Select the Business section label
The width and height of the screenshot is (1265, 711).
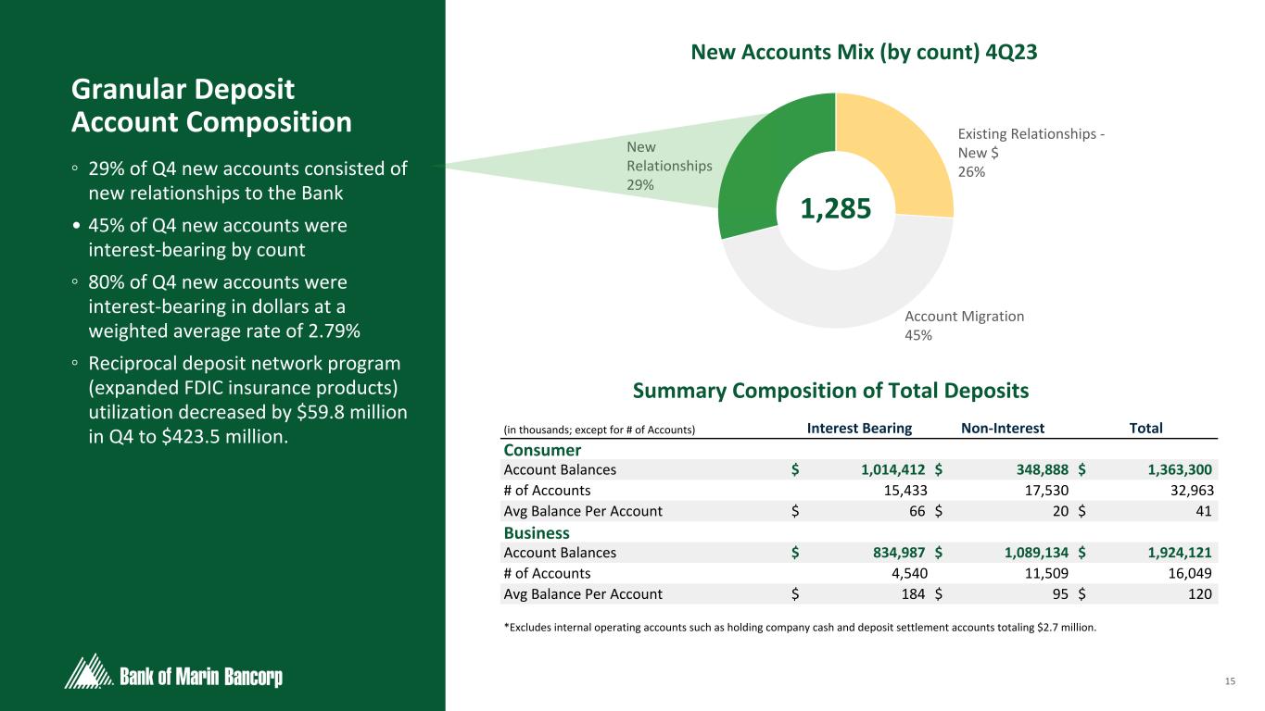tap(537, 533)
